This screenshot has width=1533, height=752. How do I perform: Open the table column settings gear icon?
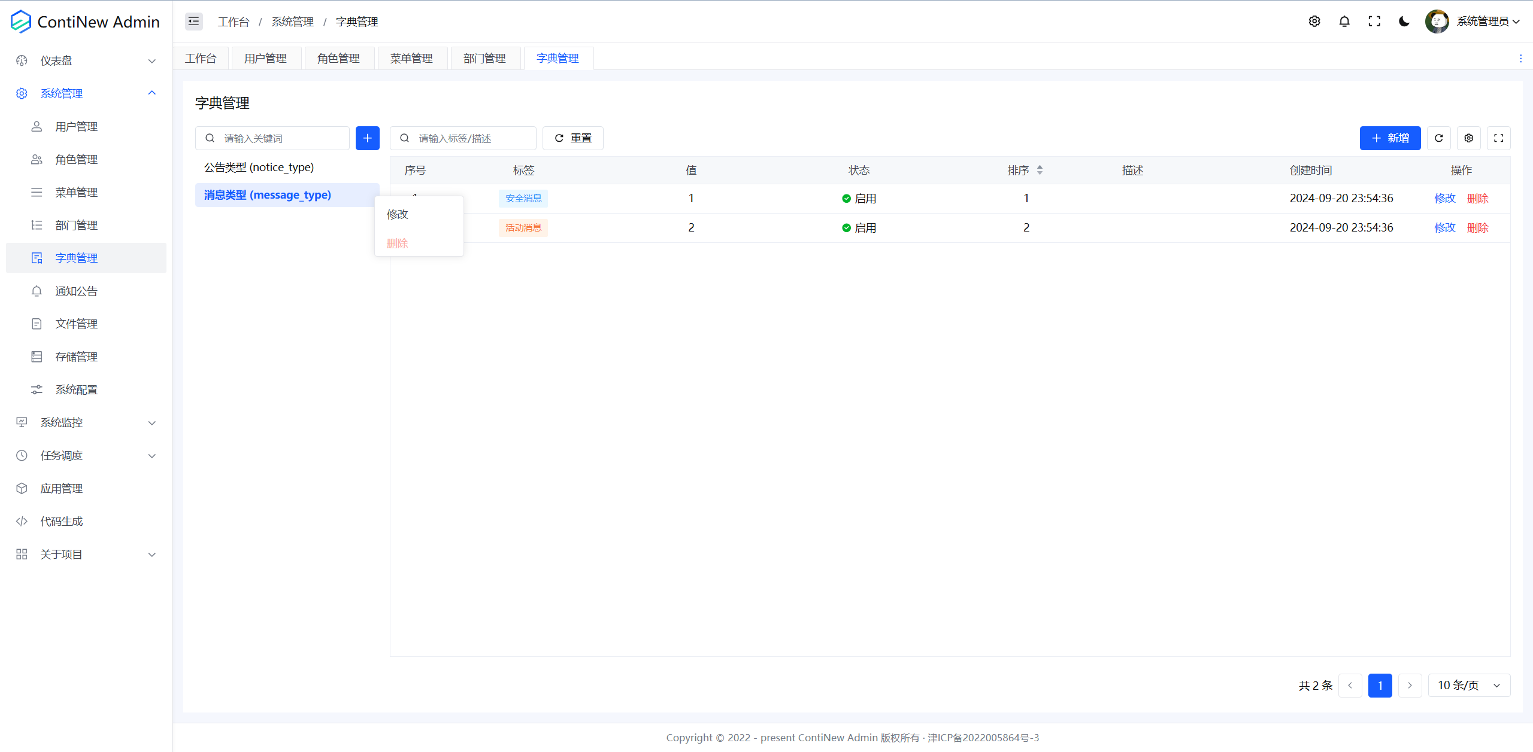click(1469, 138)
